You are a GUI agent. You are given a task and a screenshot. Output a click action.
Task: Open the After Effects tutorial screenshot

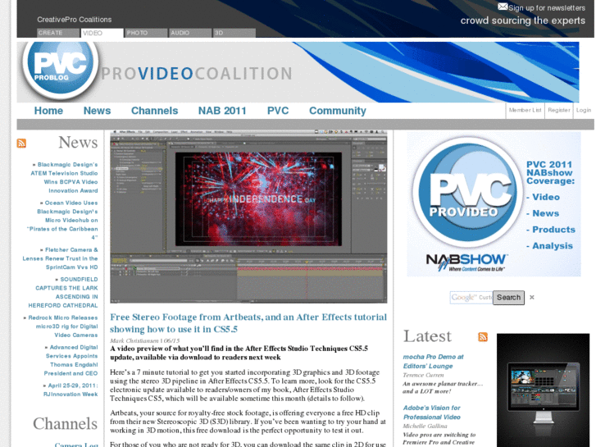pos(248,217)
